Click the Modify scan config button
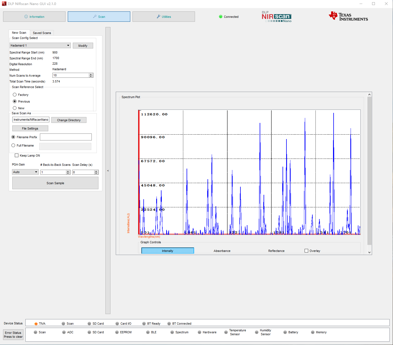 tap(83, 46)
